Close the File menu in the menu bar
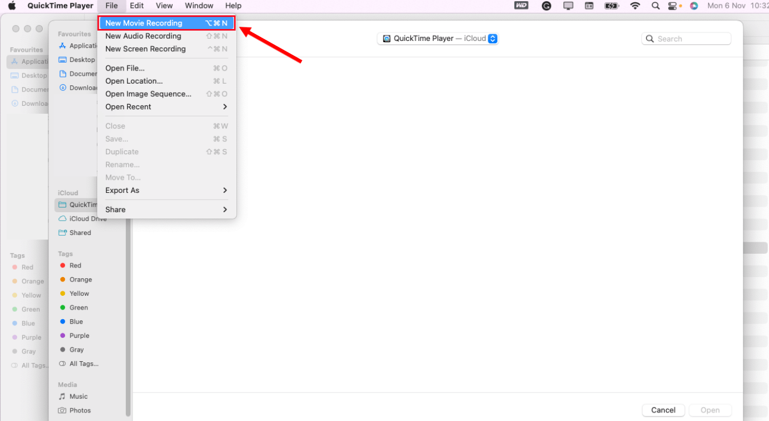The height and width of the screenshot is (421, 769). [112, 6]
